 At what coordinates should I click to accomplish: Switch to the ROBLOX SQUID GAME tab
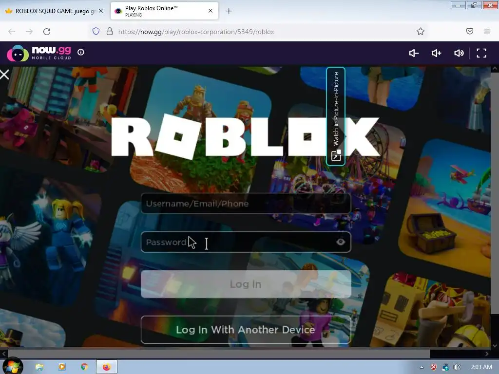[53, 11]
